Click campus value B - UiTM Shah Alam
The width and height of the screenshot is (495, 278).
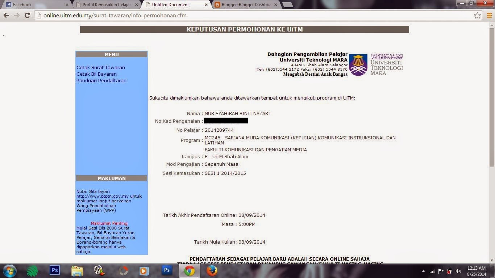[x=226, y=156]
